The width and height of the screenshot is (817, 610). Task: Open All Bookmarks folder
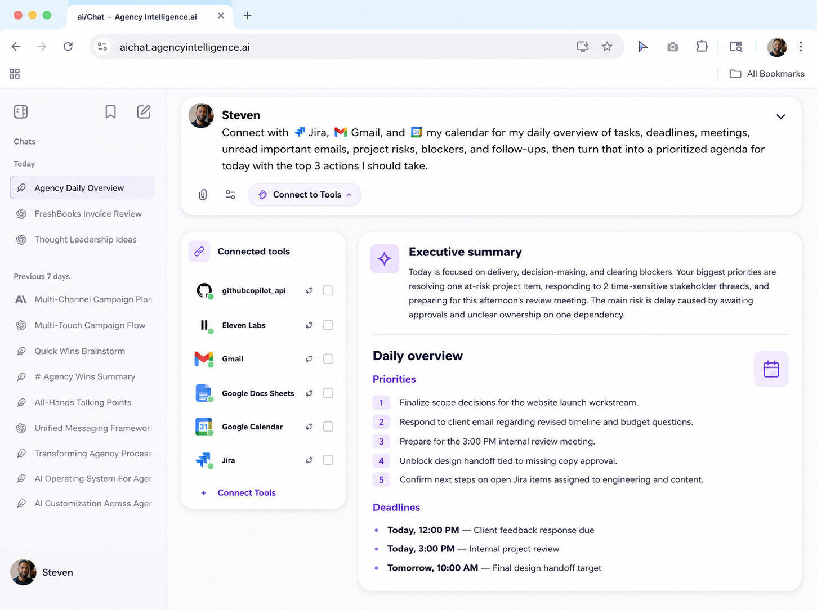[x=767, y=74]
